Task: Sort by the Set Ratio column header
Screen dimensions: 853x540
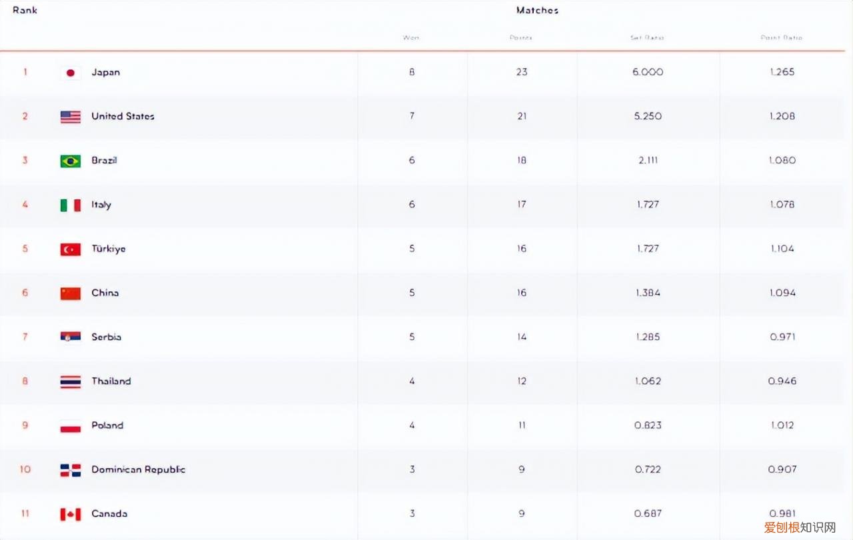Action: [x=647, y=37]
